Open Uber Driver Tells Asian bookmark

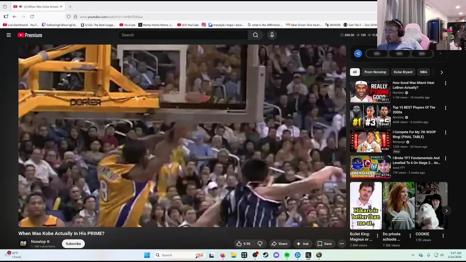pos(304,25)
